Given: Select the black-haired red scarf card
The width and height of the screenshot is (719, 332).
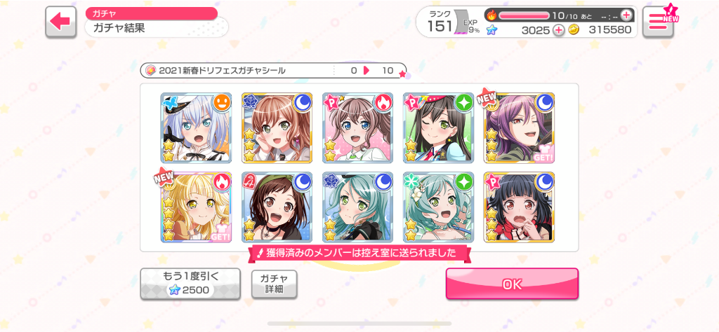Looking at the screenshot, I should (519, 207).
